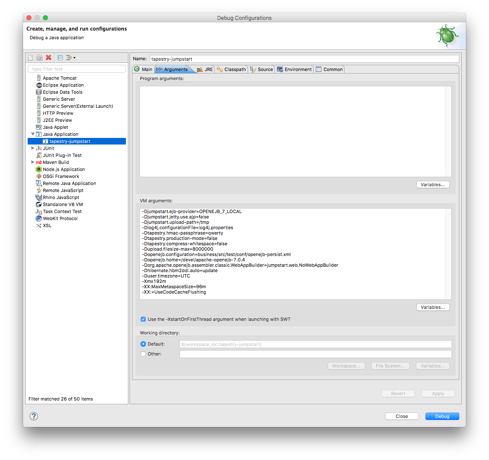Viewport: 489px width, 460px height.
Task: Click the Maven Build m2 icon
Action: [39, 162]
